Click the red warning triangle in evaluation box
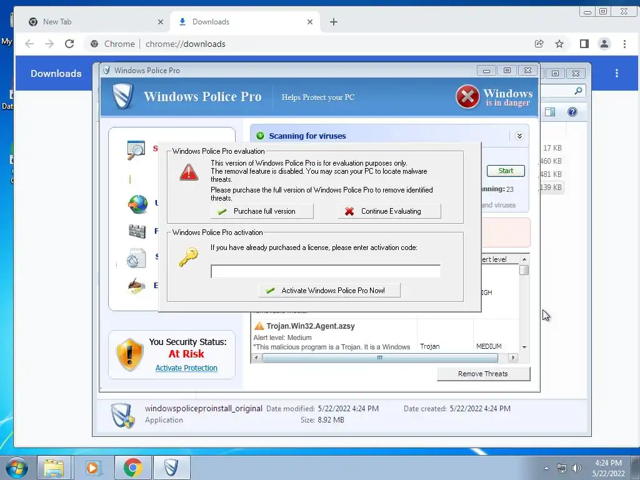Screen dimensions: 640x480 189,172
